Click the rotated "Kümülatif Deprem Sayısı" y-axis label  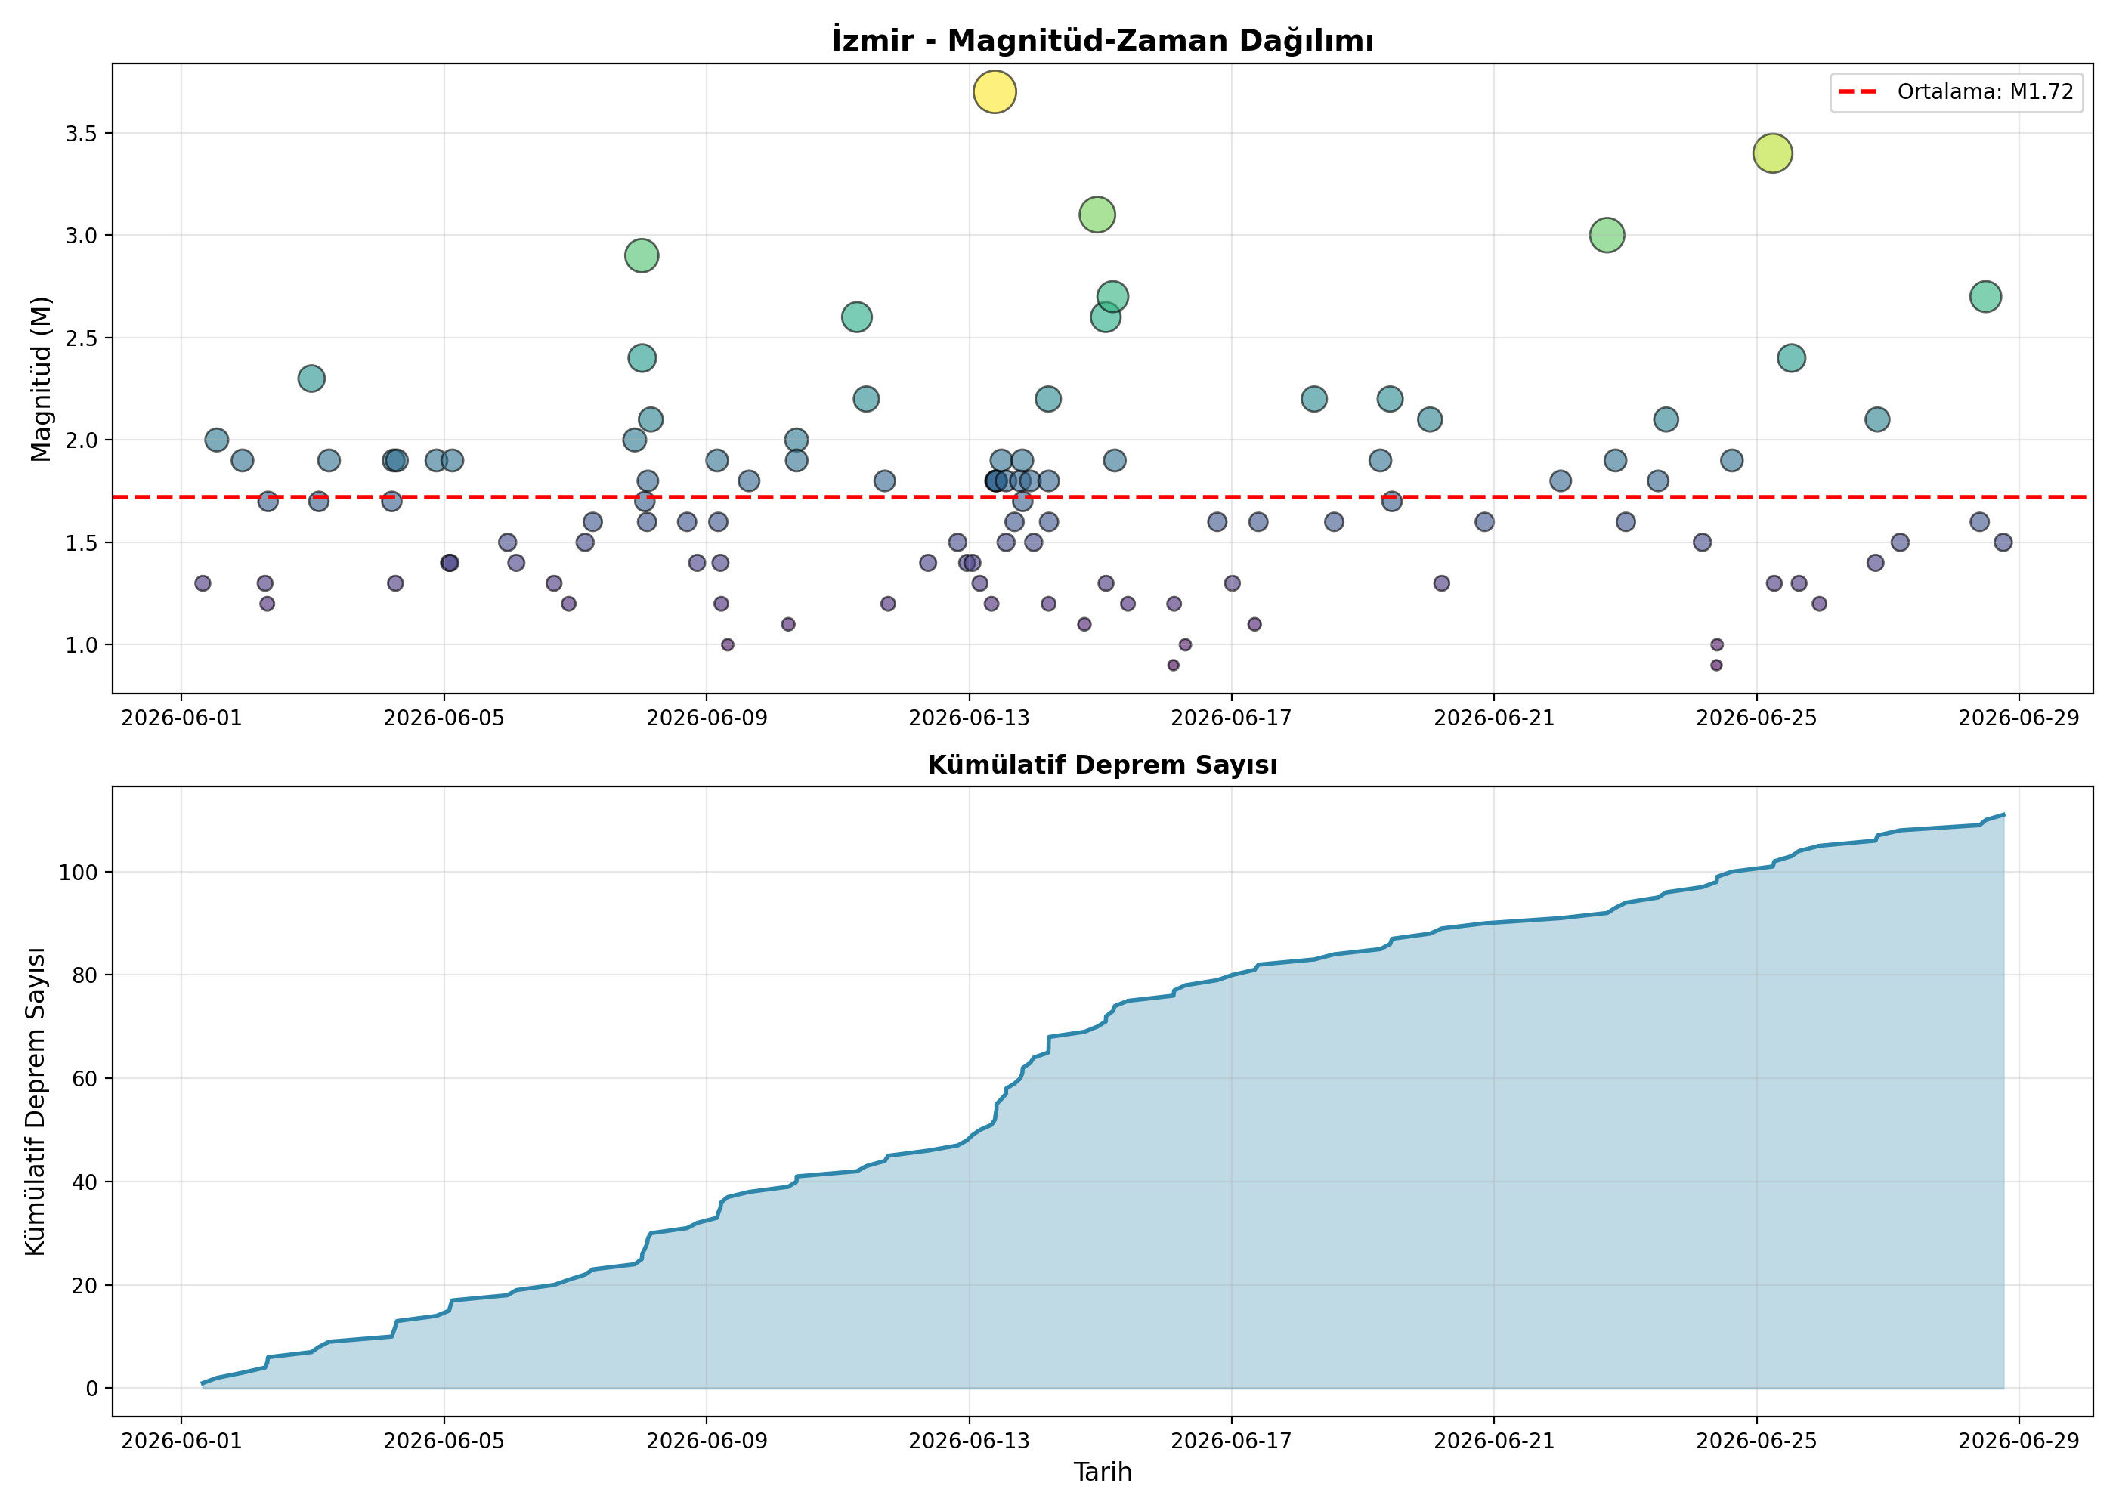pyautogui.click(x=36, y=1102)
